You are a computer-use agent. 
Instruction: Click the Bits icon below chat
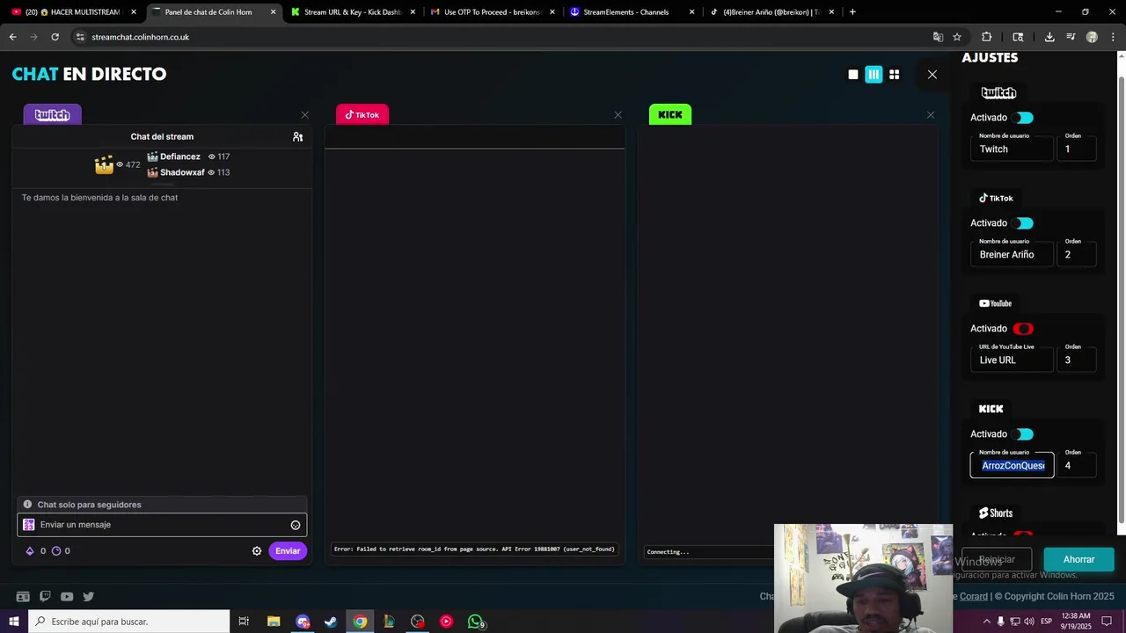[x=30, y=551]
